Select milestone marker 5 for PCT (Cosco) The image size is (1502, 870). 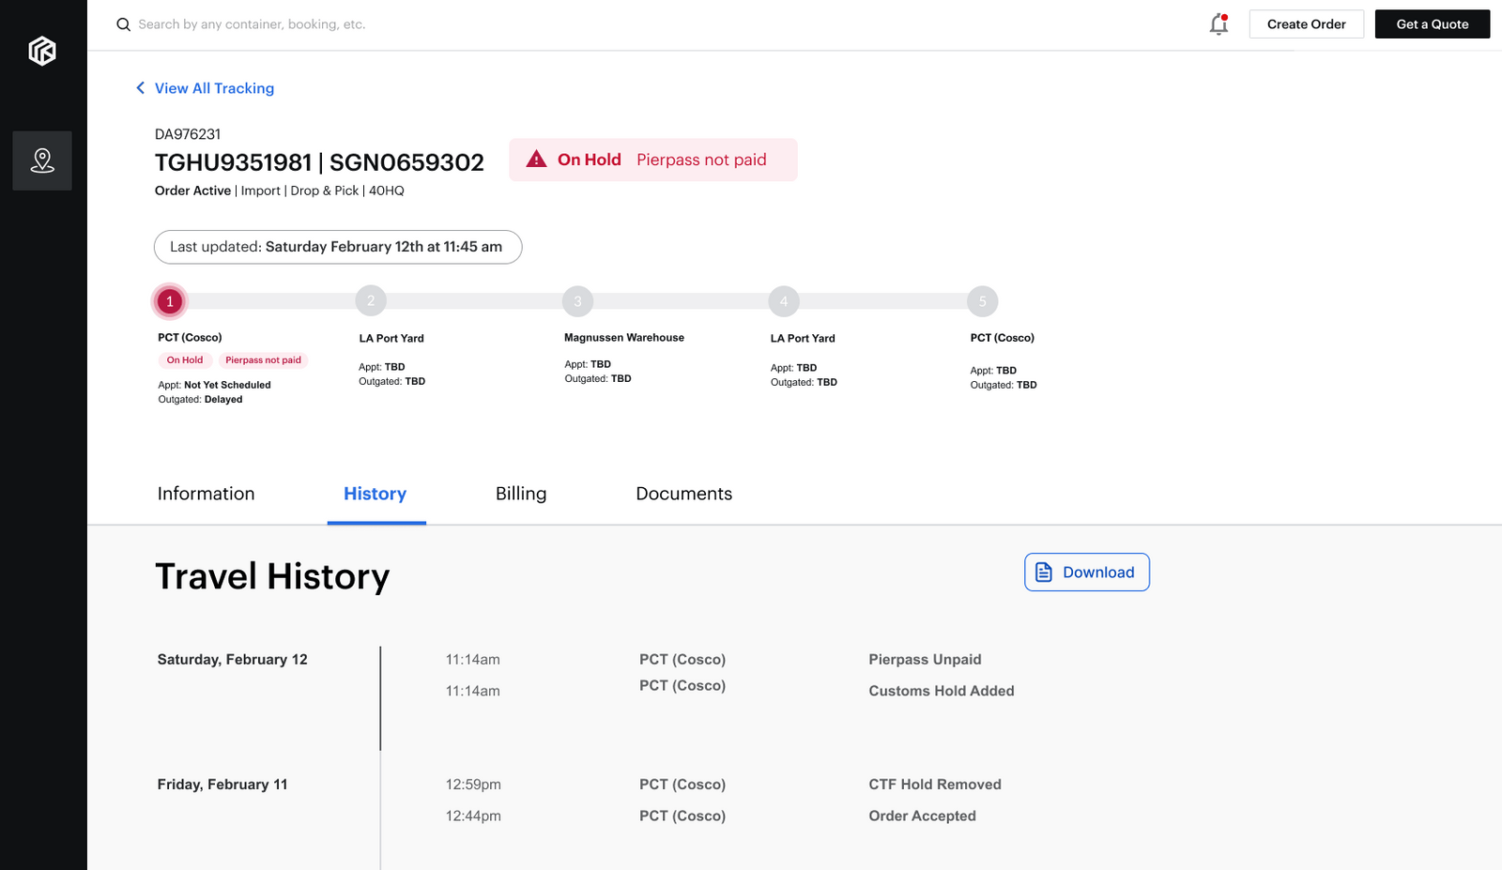[x=982, y=301]
